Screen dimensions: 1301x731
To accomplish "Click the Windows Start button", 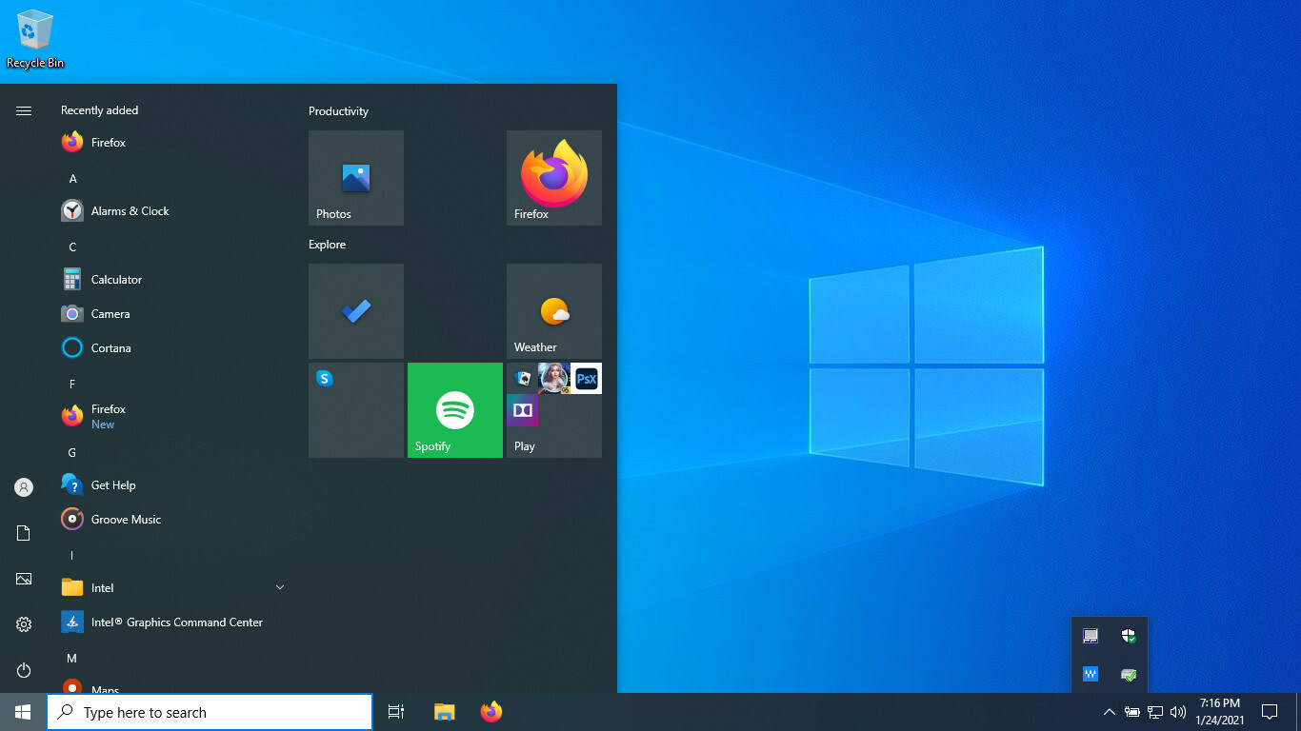I will tap(23, 712).
